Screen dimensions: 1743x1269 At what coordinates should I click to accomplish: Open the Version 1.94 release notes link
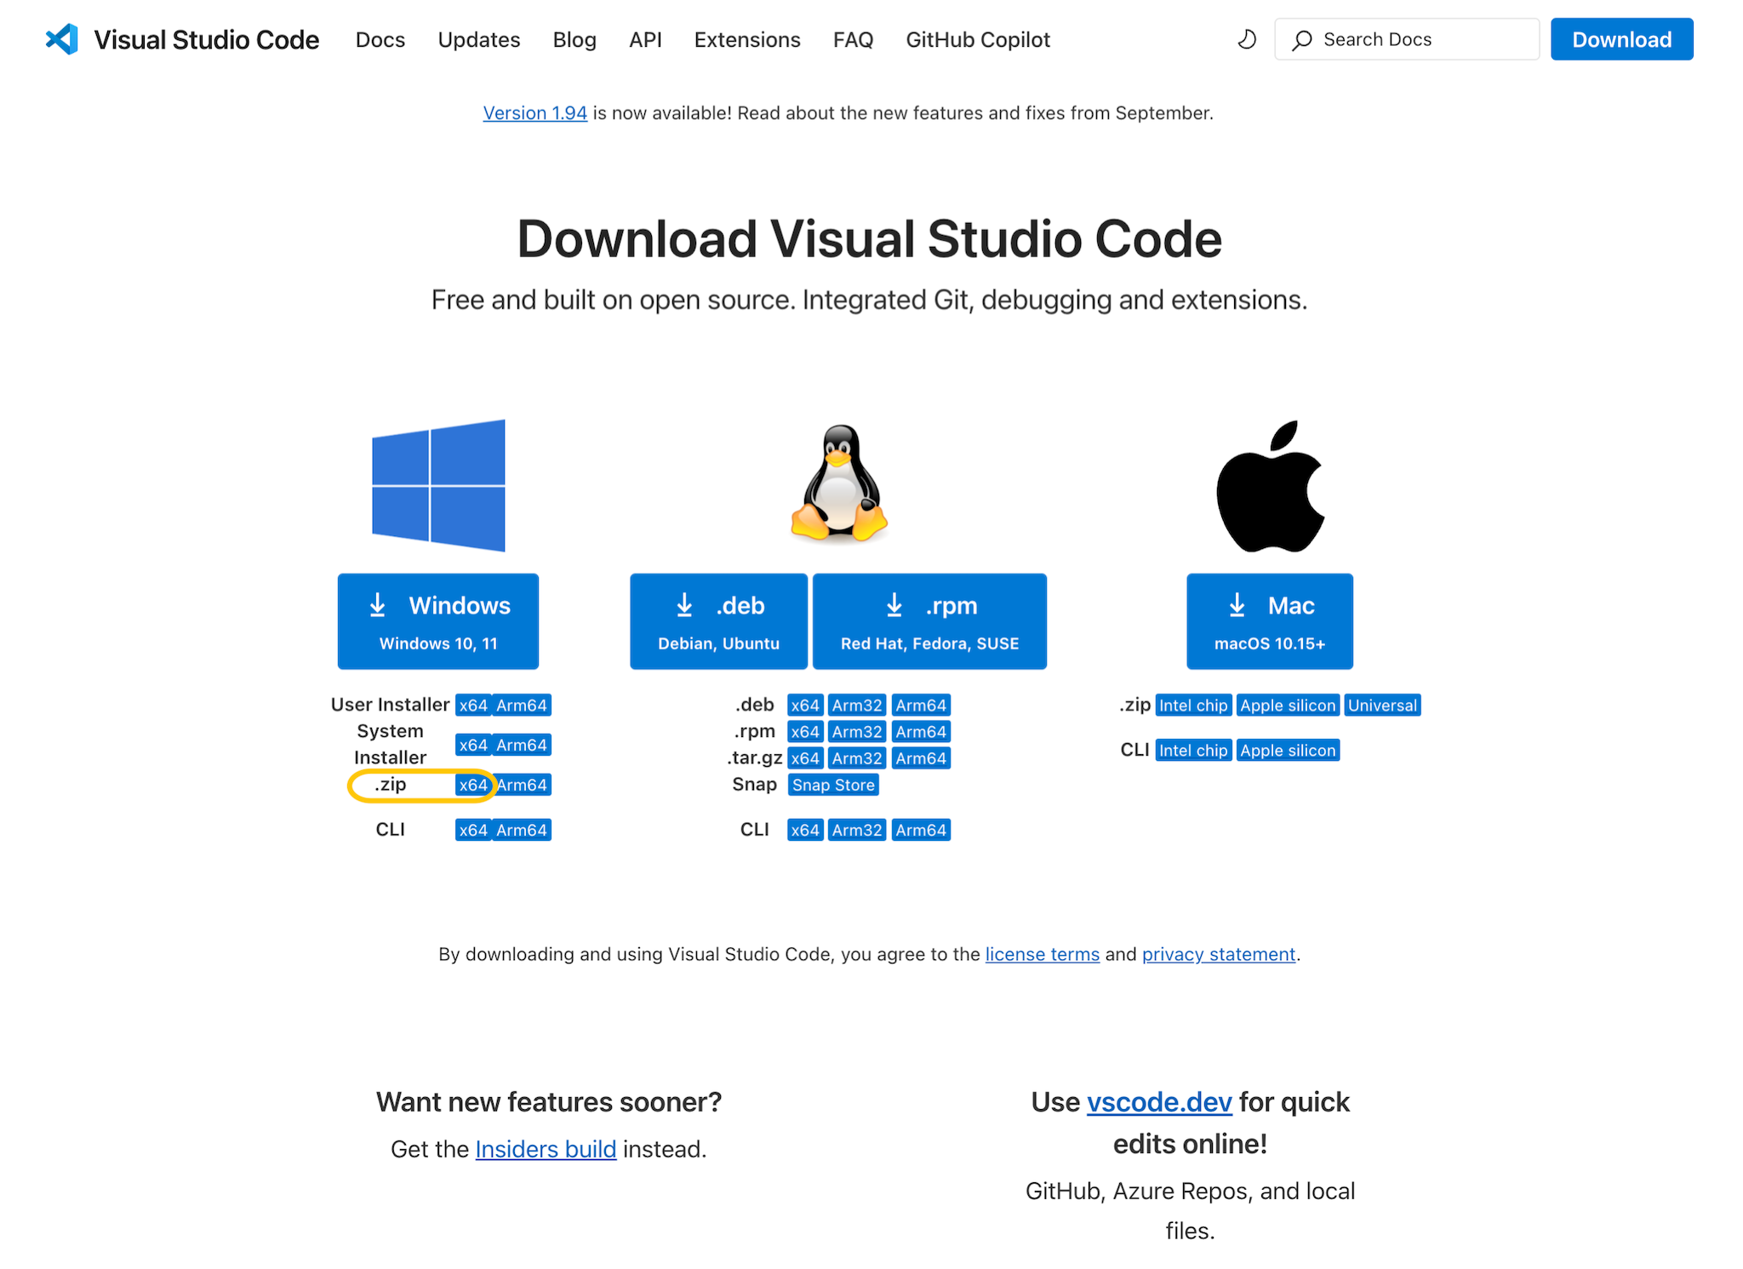point(534,112)
